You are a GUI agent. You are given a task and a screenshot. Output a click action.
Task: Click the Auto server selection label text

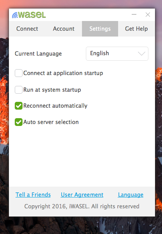pyautogui.click(x=51, y=122)
